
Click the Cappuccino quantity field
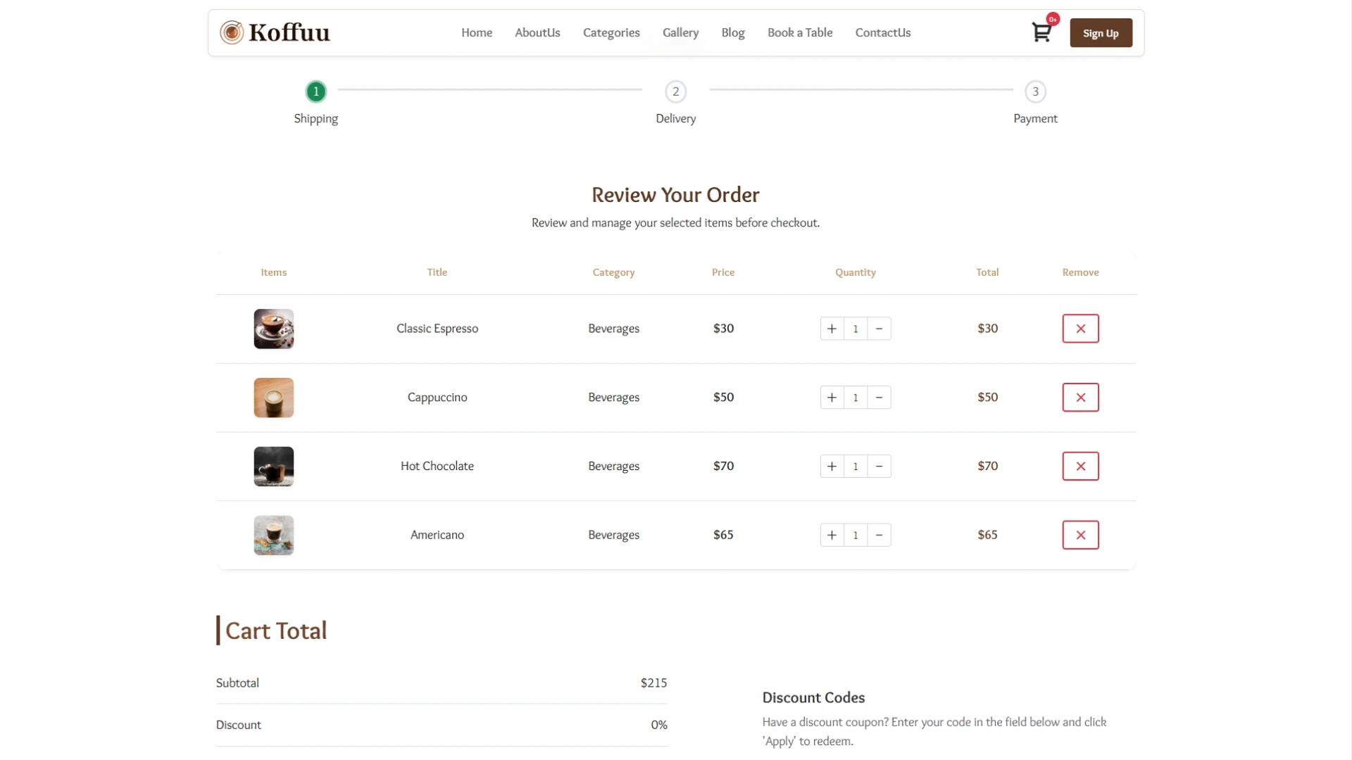[856, 398]
